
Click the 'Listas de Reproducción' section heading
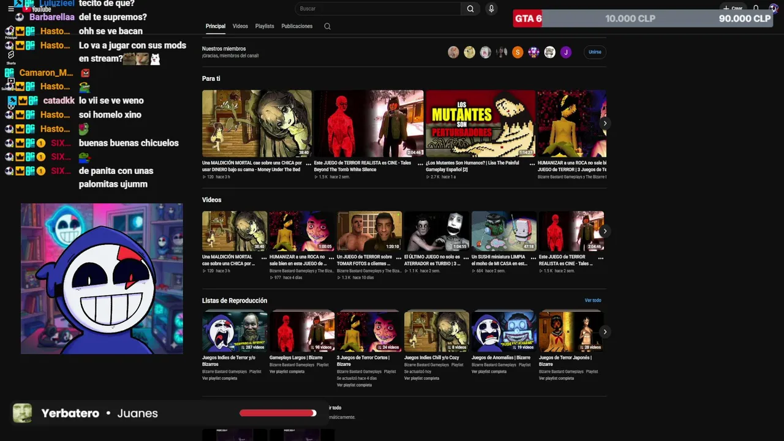pos(235,301)
